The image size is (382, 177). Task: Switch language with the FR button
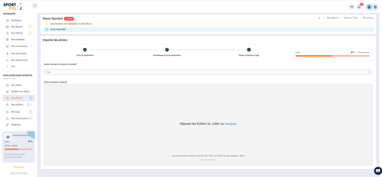coord(351,7)
